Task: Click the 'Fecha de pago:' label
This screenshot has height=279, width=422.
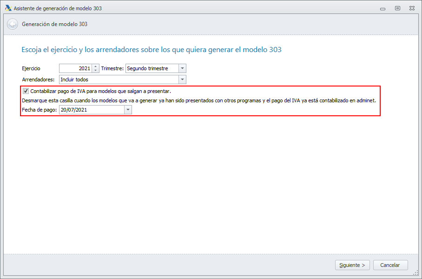Action: click(x=40, y=110)
